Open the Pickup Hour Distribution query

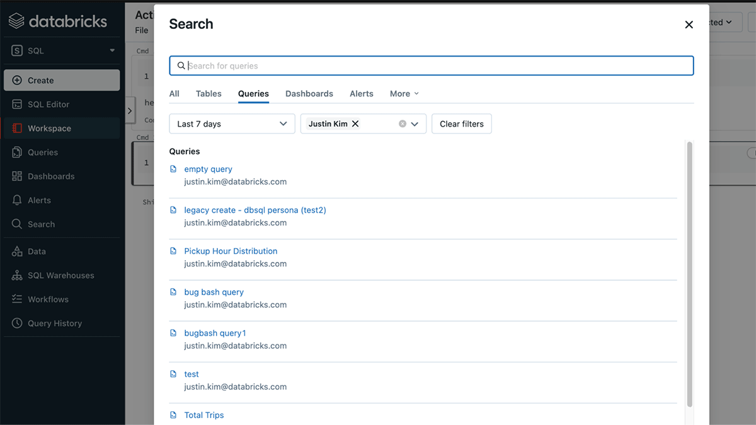tap(231, 251)
